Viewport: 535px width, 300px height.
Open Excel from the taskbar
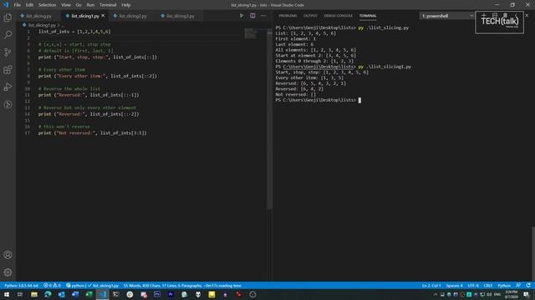tap(89, 294)
